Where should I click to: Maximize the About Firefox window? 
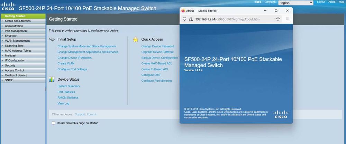tap(276, 11)
